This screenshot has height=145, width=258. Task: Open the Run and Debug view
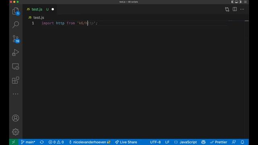point(16,53)
